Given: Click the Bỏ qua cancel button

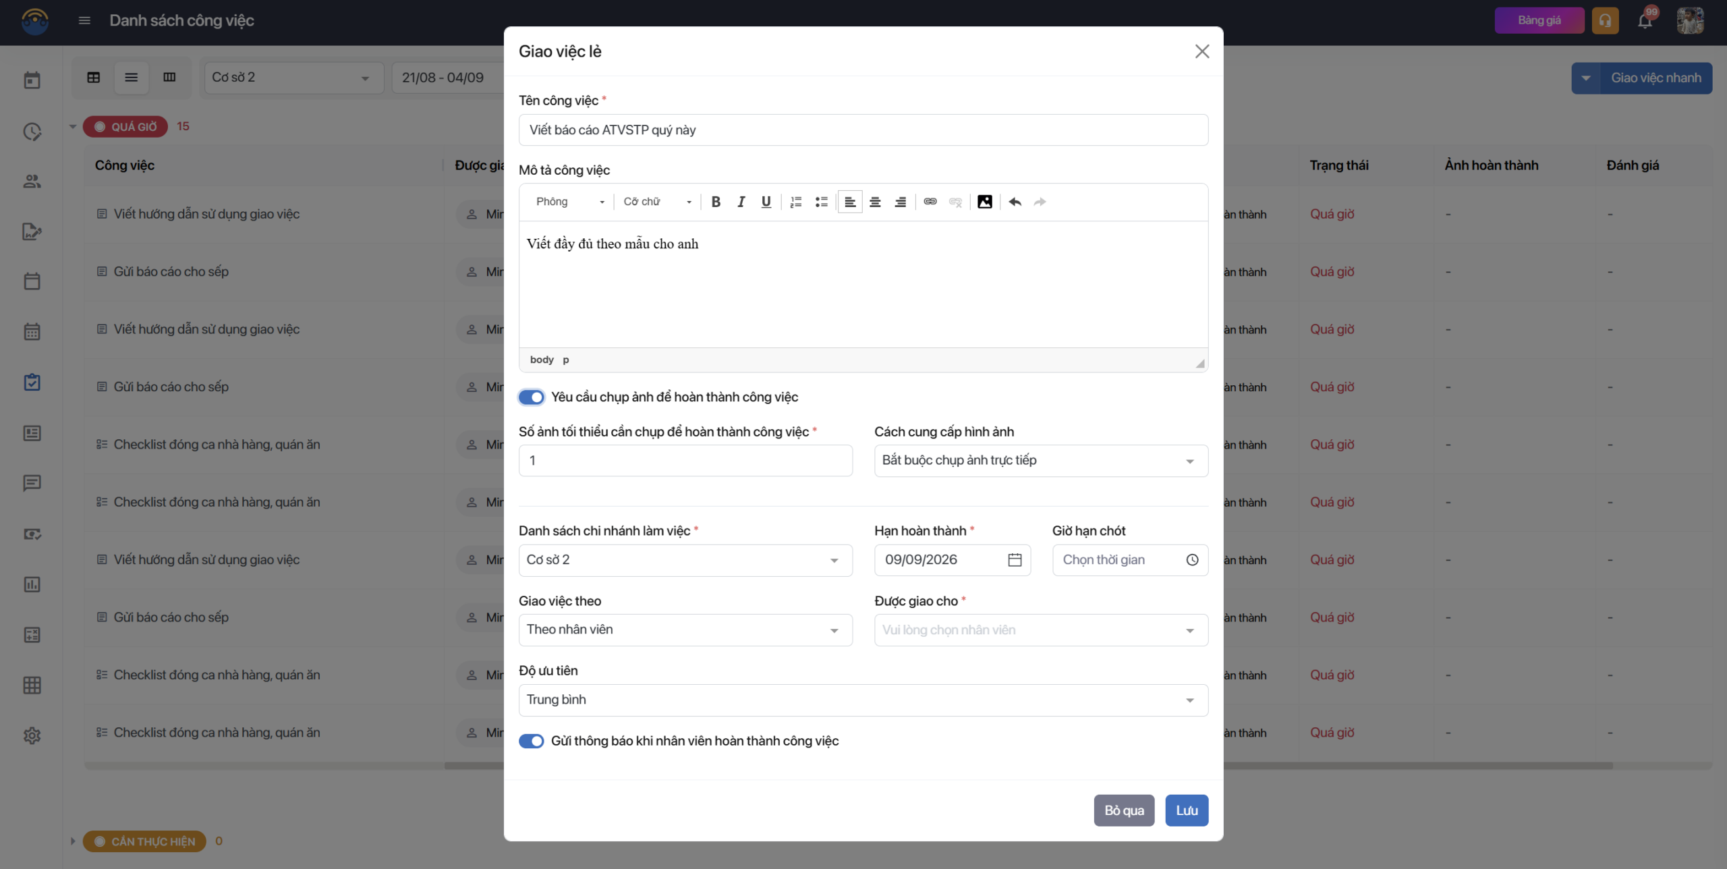Looking at the screenshot, I should click(1124, 810).
